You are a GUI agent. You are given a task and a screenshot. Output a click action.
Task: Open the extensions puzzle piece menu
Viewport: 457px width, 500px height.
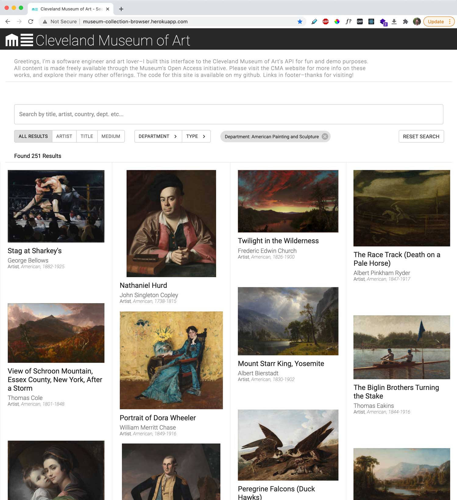tap(405, 21)
